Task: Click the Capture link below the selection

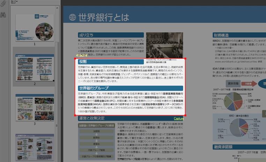Action: (179, 118)
